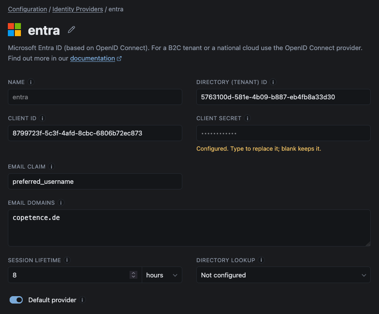Show info for Directory (Tenant) ID
Image resolution: width=379 pixels, height=314 pixels.
[273, 82]
